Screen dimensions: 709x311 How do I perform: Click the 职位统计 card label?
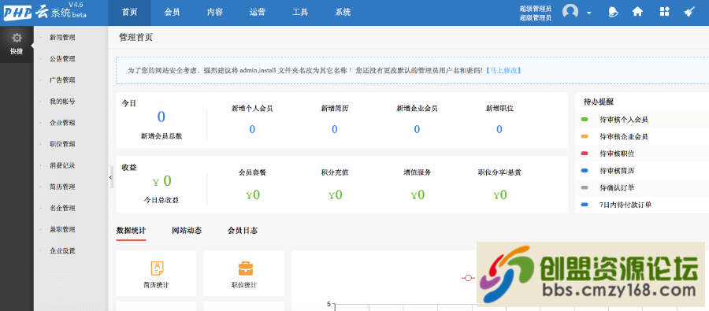click(x=244, y=285)
